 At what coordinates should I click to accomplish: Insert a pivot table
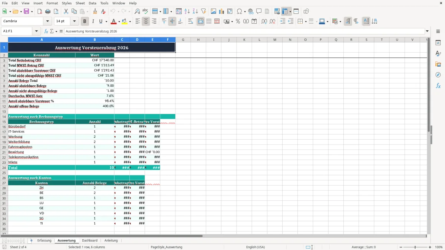click(230, 11)
